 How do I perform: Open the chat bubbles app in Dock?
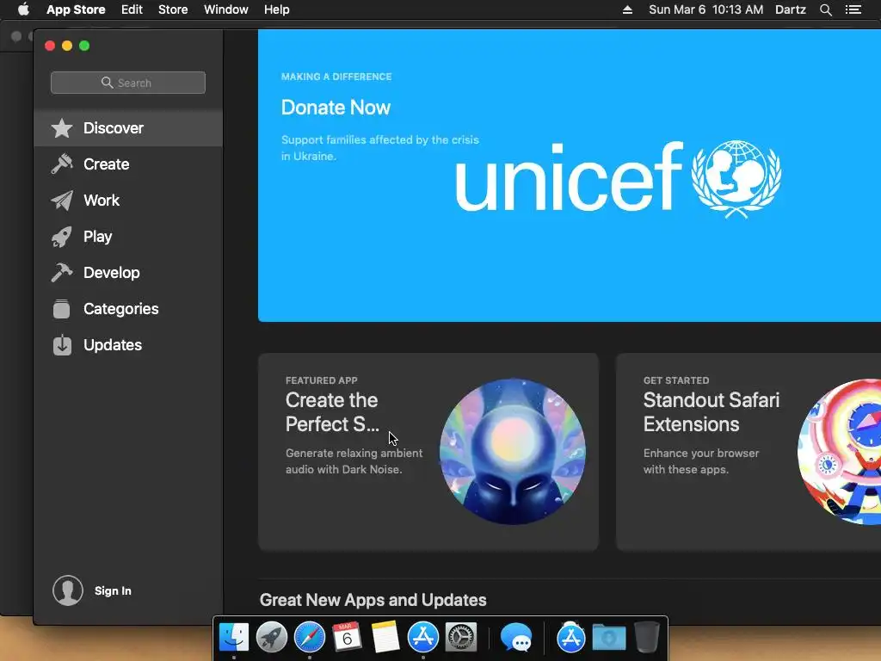click(x=516, y=638)
